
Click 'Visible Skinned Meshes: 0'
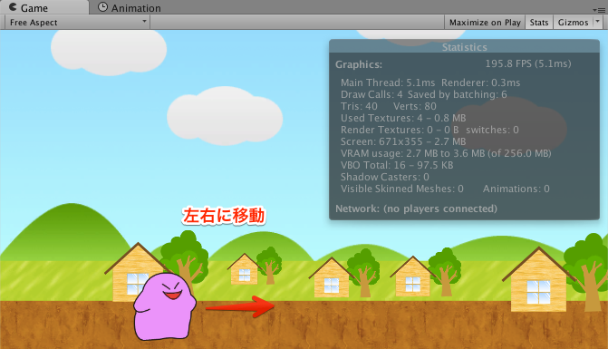(x=402, y=189)
